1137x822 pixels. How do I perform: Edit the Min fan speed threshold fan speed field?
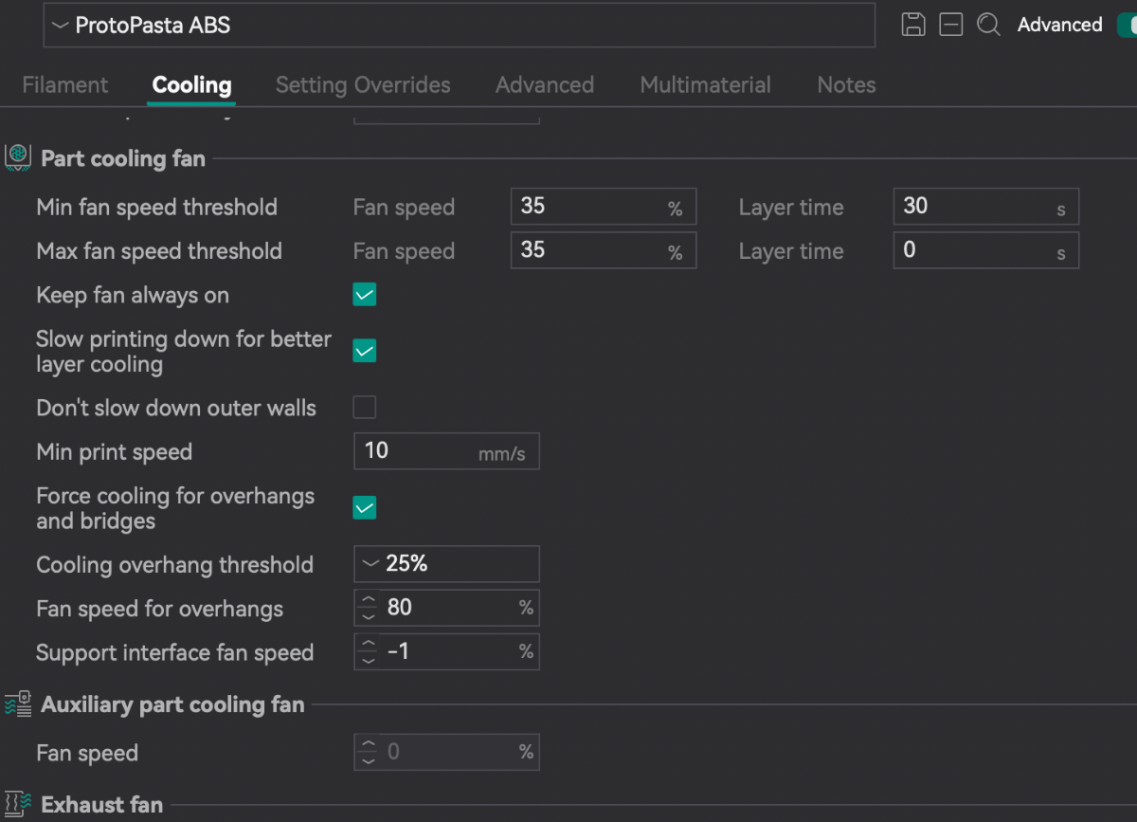604,207
